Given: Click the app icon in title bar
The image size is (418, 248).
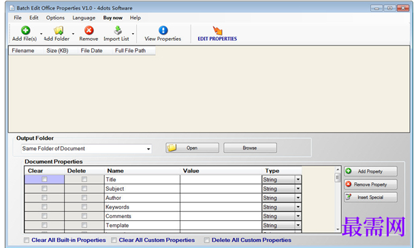Looking at the screenshot, I should point(12,8).
